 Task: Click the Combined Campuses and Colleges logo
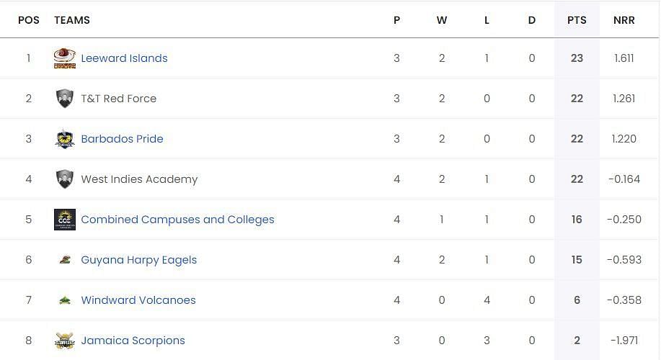tap(64, 220)
